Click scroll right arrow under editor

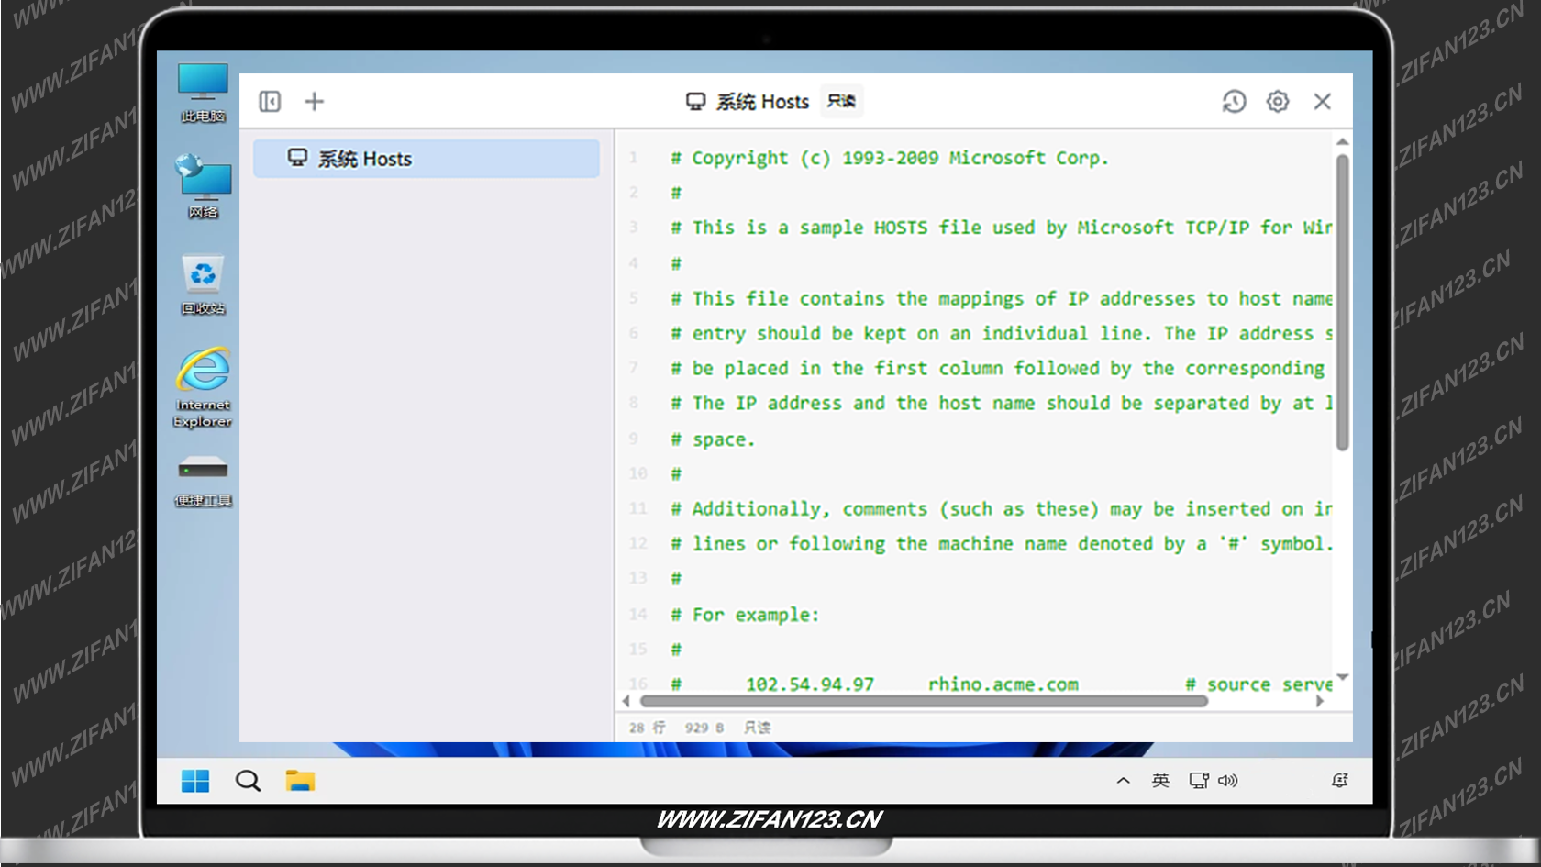point(1320,701)
